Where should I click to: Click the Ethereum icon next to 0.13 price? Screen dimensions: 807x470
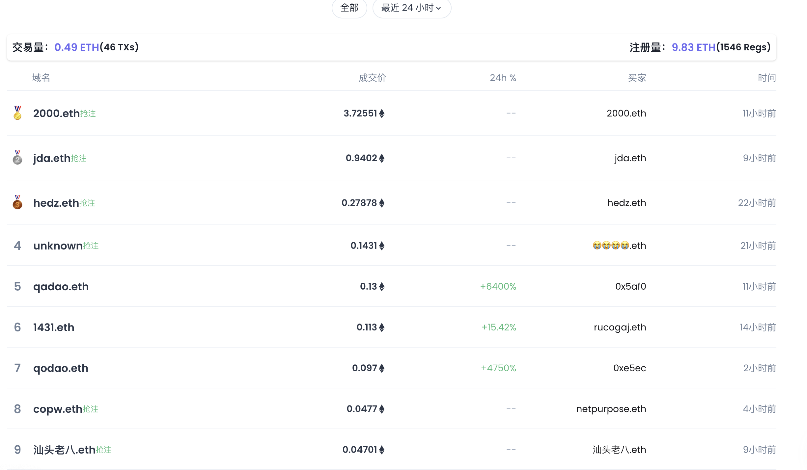click(x=382, y=287)
